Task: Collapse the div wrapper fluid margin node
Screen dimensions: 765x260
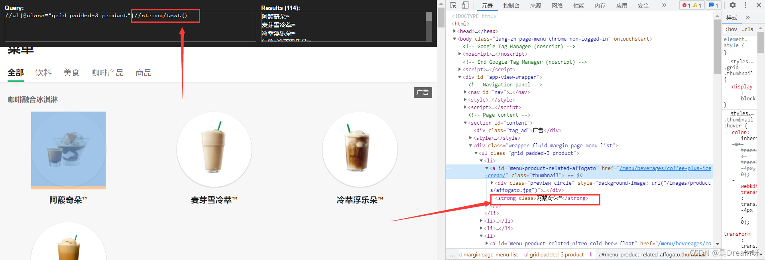Action: [470, 145]
